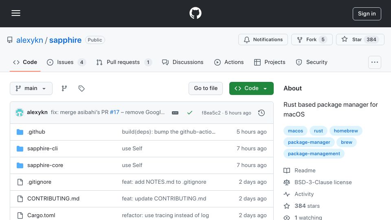Open 'feat: add NOTES.md to .gitignore' commit
This screenshot has width=391, height=220.
pyautogui.click(x=164, y=182)
